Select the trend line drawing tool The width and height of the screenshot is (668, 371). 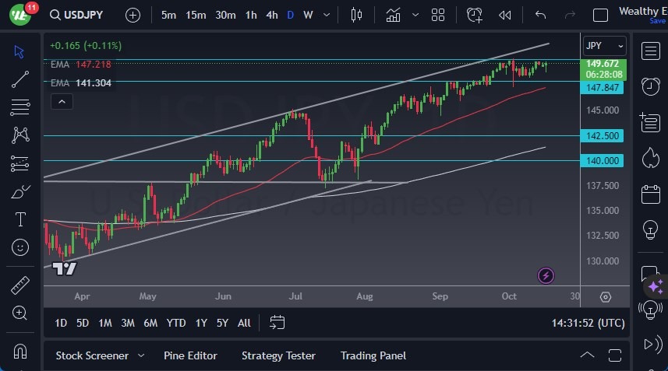21,79
